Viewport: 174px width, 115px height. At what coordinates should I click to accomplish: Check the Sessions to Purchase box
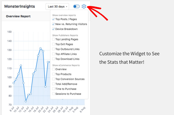(x=53, y=94)
